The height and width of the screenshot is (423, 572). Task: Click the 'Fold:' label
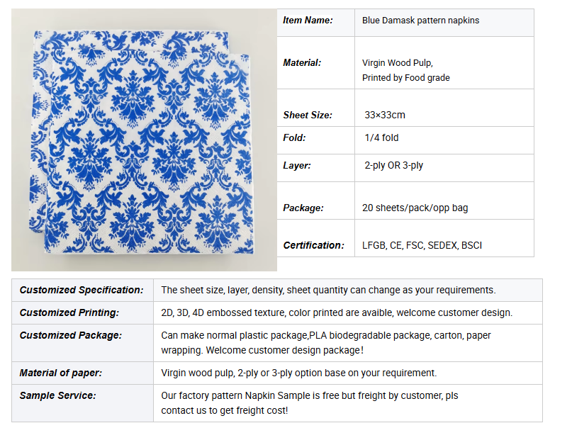pyautogui.click(x=294, y=137)
